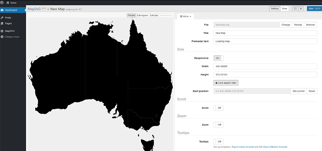Expand the Menu dropdown
Viewport: 322px width, 151px height.
click(186, 16)
